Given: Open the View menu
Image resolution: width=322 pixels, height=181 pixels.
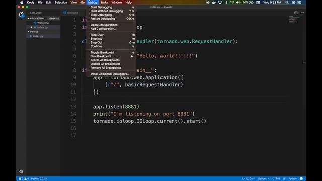Looking at the screenshot, I should (74, 2).
